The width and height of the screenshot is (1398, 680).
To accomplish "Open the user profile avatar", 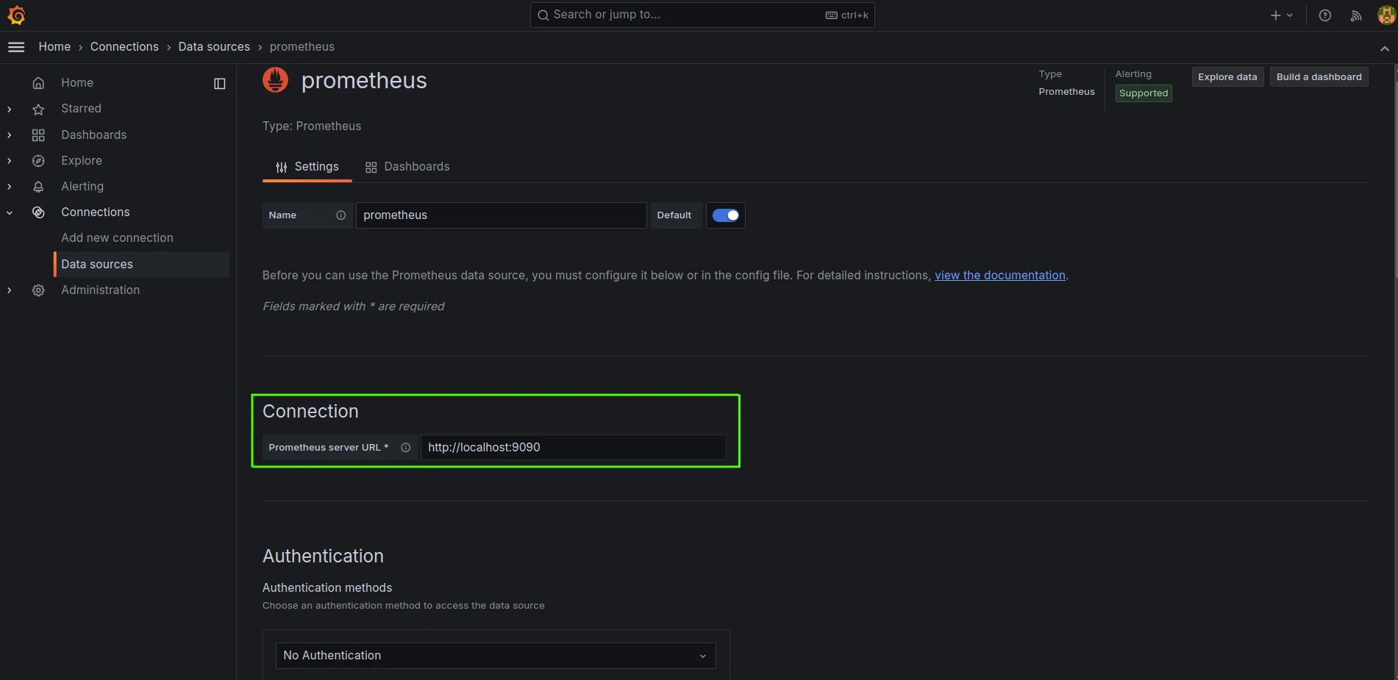I will [x=1385, y=15].
